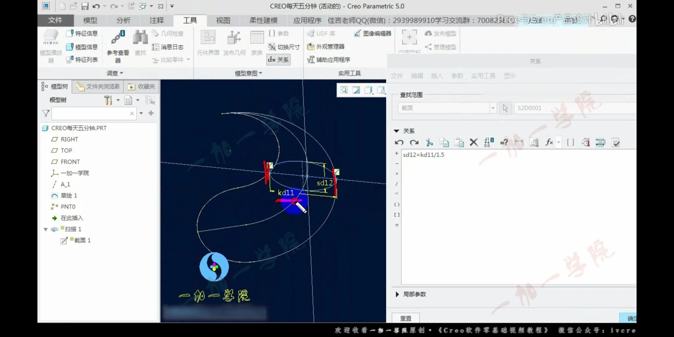
Task: Switch to the 模型 ribbon tab
Action: tap(90, 20)
